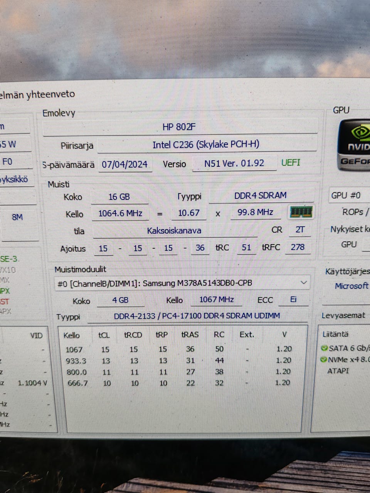Click the DDR4-2133 / PC4-17100 type field
Viewport: 370px width, 493px height.
[197, 316]
